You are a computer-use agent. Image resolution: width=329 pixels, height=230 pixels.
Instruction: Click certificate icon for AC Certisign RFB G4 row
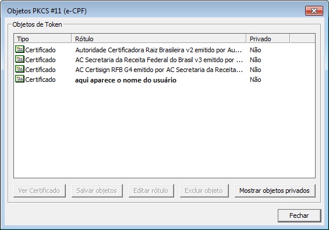20,69
